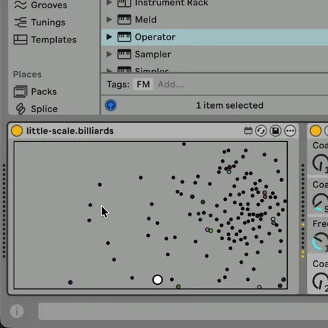Select the Meld row label
328x328 pixels.
pyautogui.click(x=146, y=20)
